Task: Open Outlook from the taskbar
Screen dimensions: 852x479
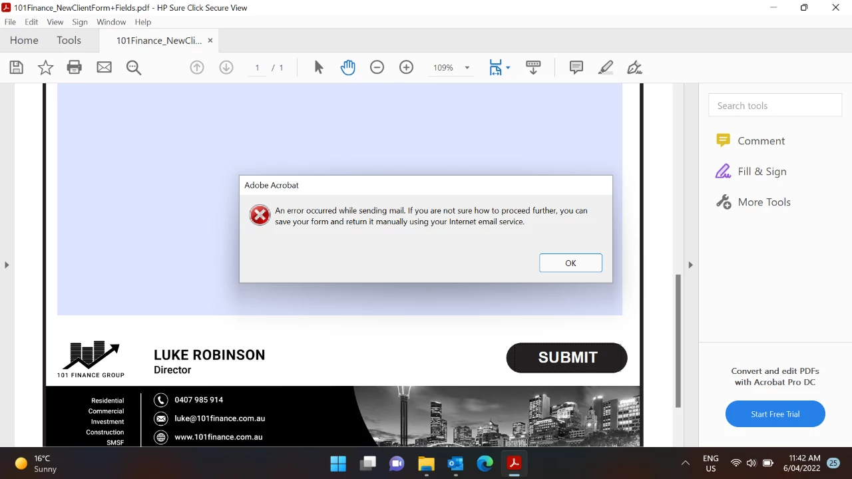Action: (x=455, y=464)
